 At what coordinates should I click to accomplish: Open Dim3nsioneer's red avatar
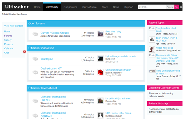[100, 72]
